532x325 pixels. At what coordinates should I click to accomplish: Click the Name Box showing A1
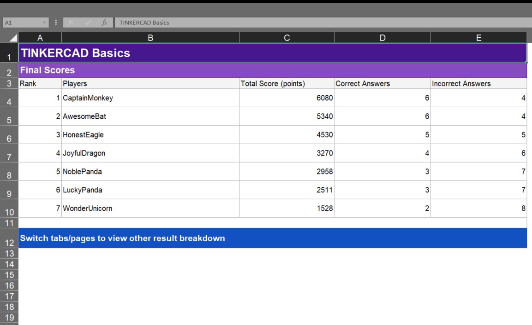pos(25,23)
